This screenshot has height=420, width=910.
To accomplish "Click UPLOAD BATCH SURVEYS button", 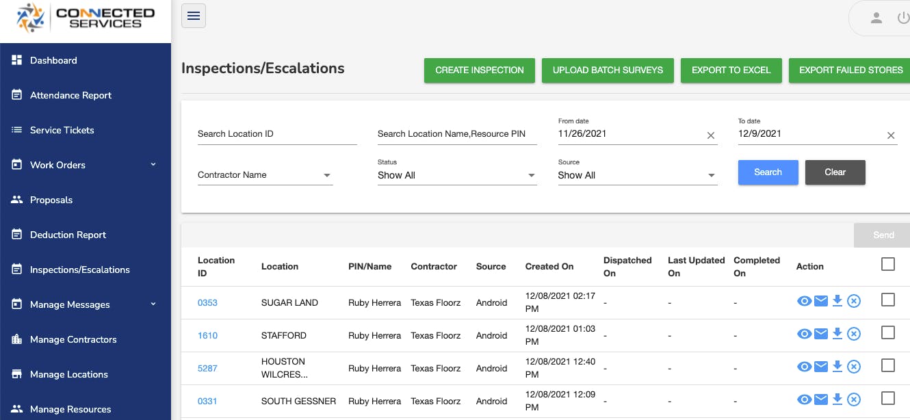I will click(x=608, y=70).
